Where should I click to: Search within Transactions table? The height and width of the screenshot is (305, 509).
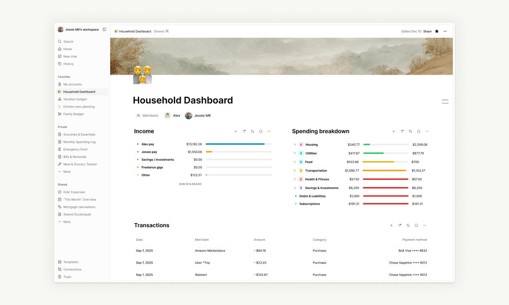[416, 226]
